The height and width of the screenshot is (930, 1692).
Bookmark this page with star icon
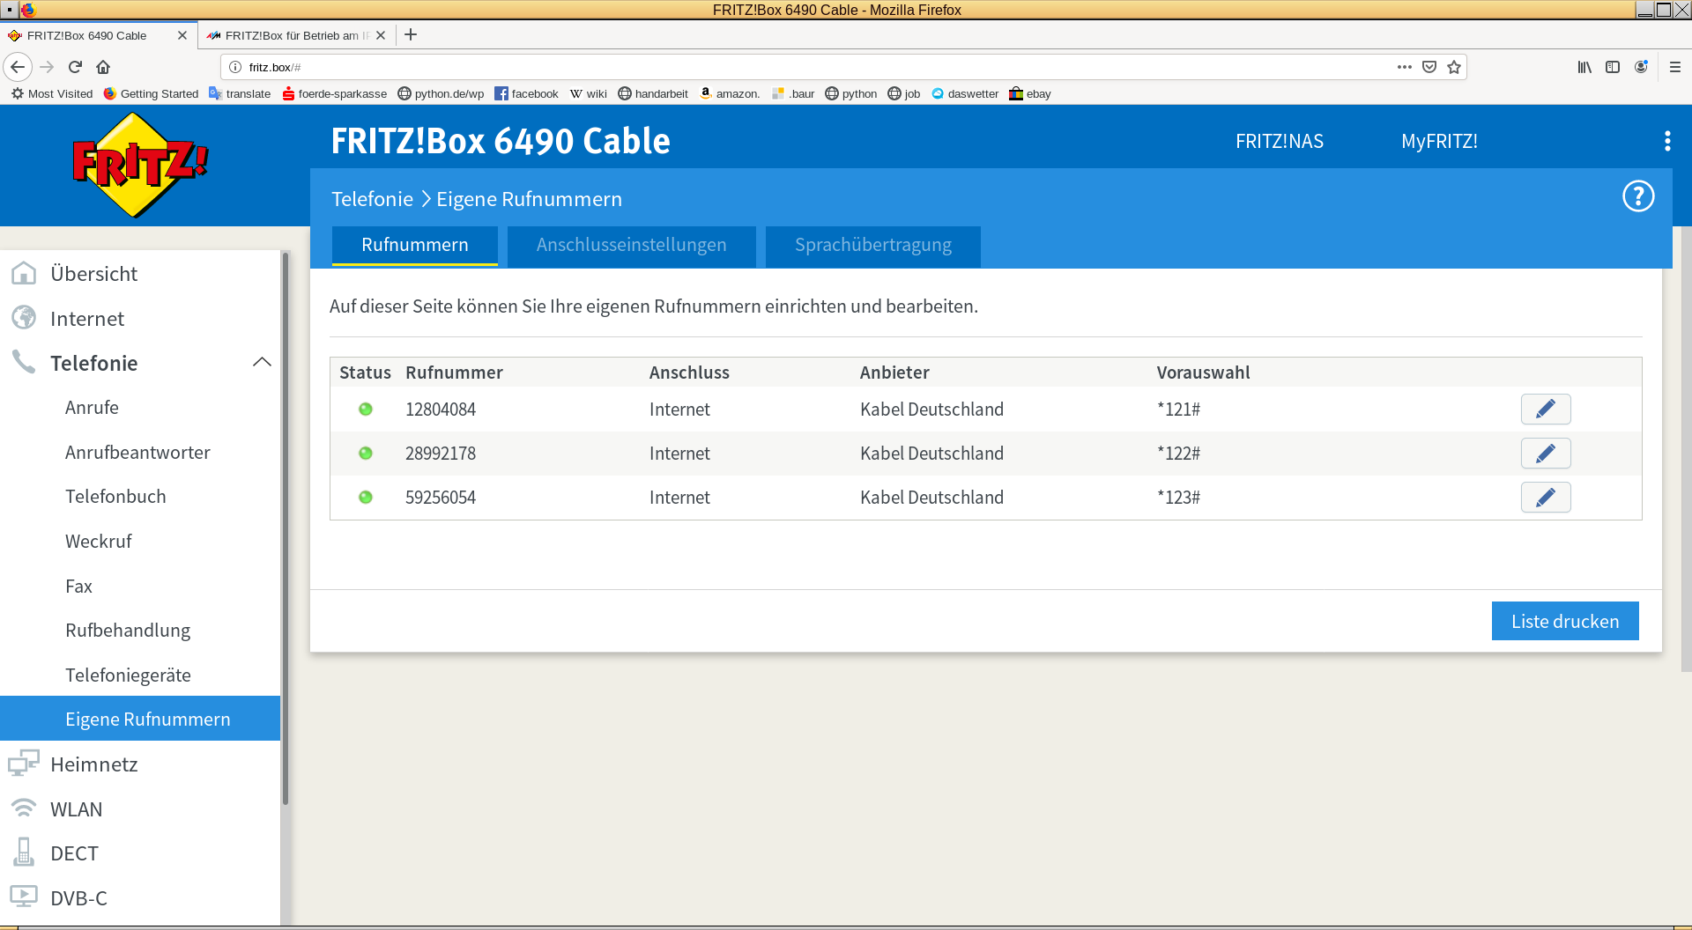pyautogui.click(x=1454, y=67)
